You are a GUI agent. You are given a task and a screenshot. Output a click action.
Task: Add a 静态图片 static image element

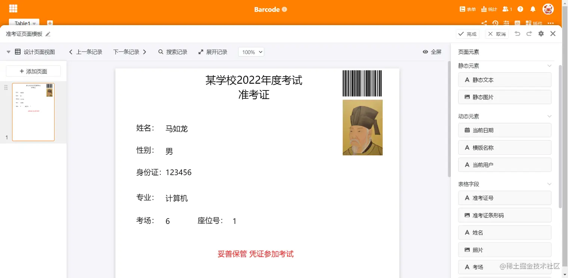point(505,97)
